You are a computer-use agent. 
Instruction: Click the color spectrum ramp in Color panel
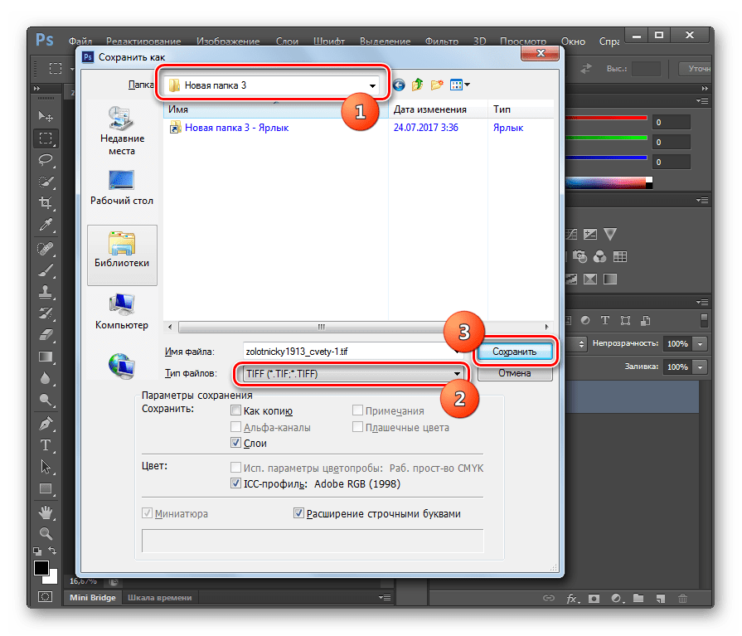(606, 182)
